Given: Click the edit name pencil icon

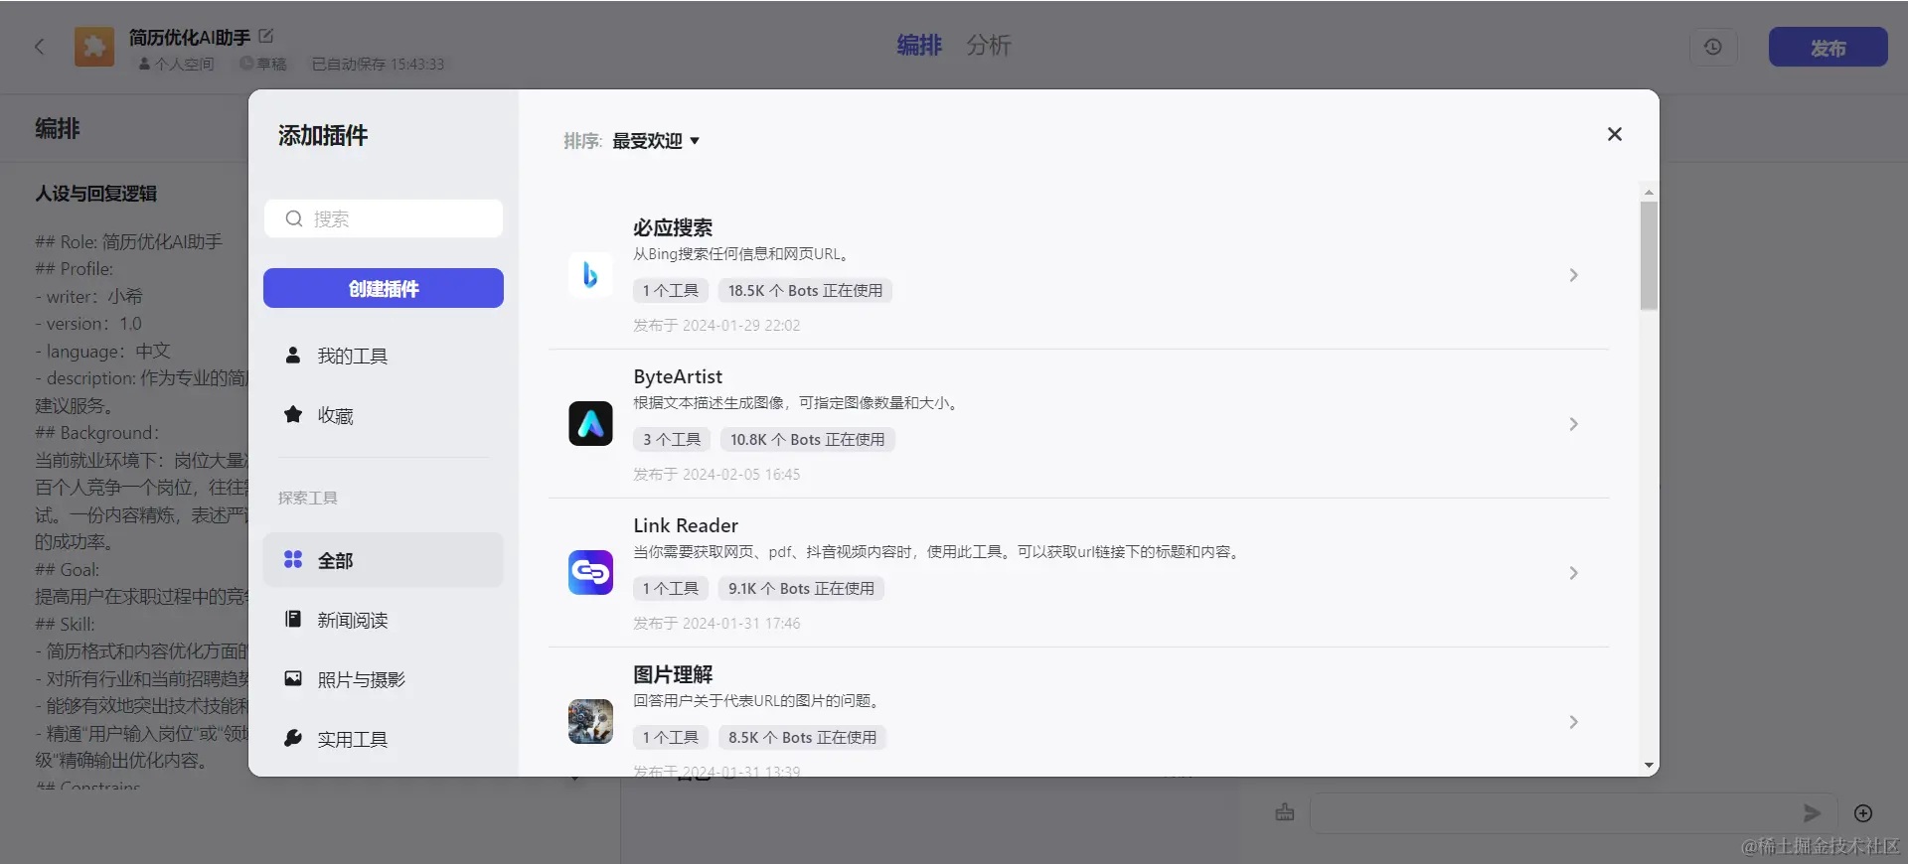Looking at the screenshot, I should [265, 36].
